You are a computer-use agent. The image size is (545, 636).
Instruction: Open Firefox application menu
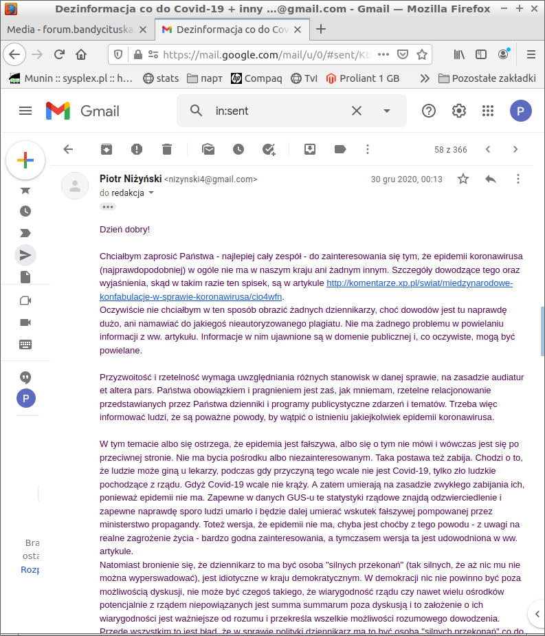pos(531,54)
